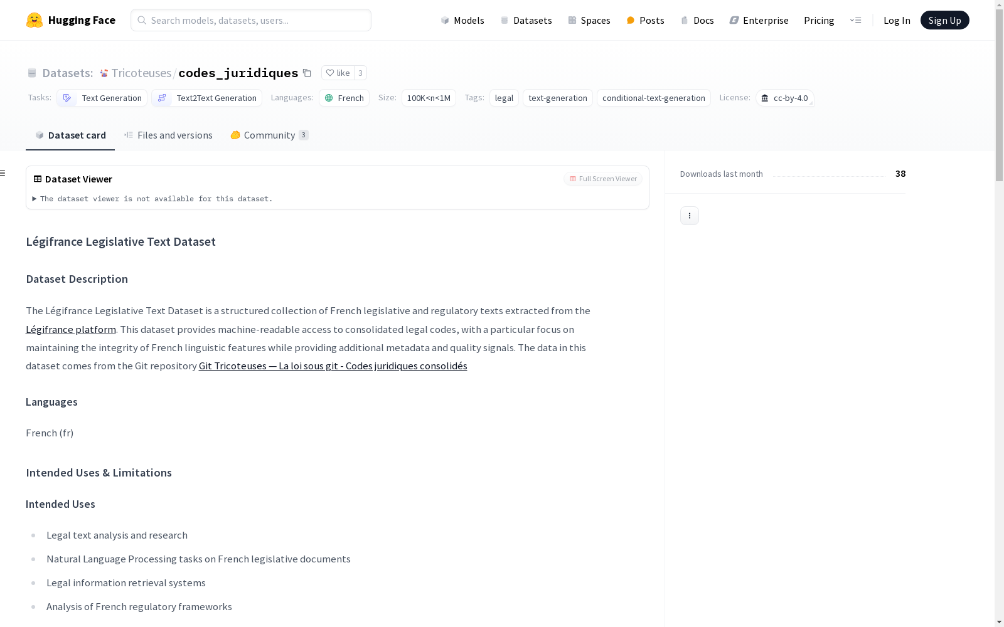Open the Tricoteuses organization link

pyautogui.click(x=141, y=73)
